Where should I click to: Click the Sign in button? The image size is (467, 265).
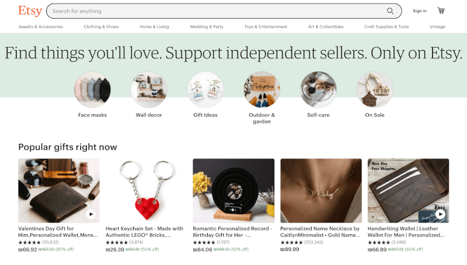(420, 11)
